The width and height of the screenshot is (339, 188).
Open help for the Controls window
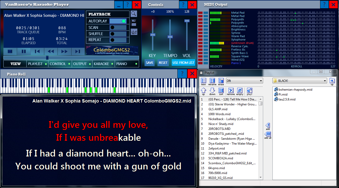point(183,5)
